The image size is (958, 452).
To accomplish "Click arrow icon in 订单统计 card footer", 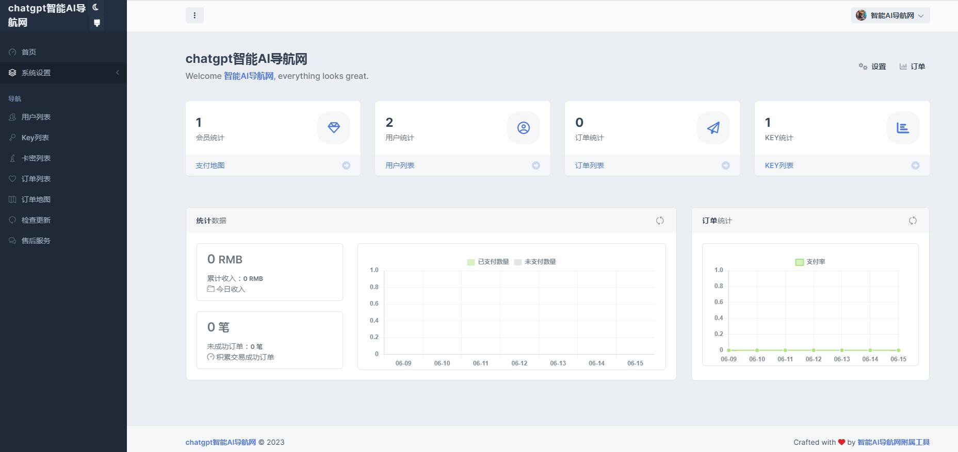I will point(726,165).
